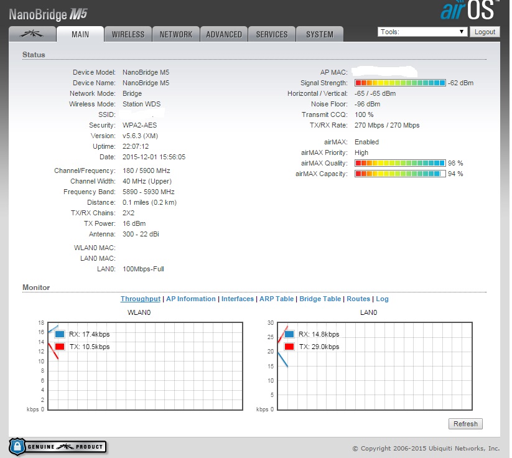Open the AP Information link
The image size is (512, 458).
190,299
